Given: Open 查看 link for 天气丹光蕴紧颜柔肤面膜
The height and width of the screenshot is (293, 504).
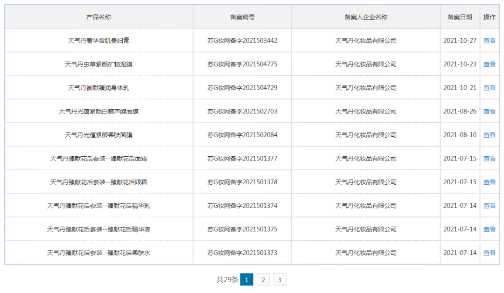Looking at the screenshot, I should tap(489, 135).
